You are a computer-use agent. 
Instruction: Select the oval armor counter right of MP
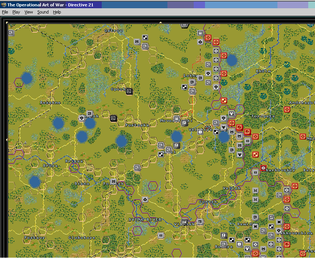point(279,222)
